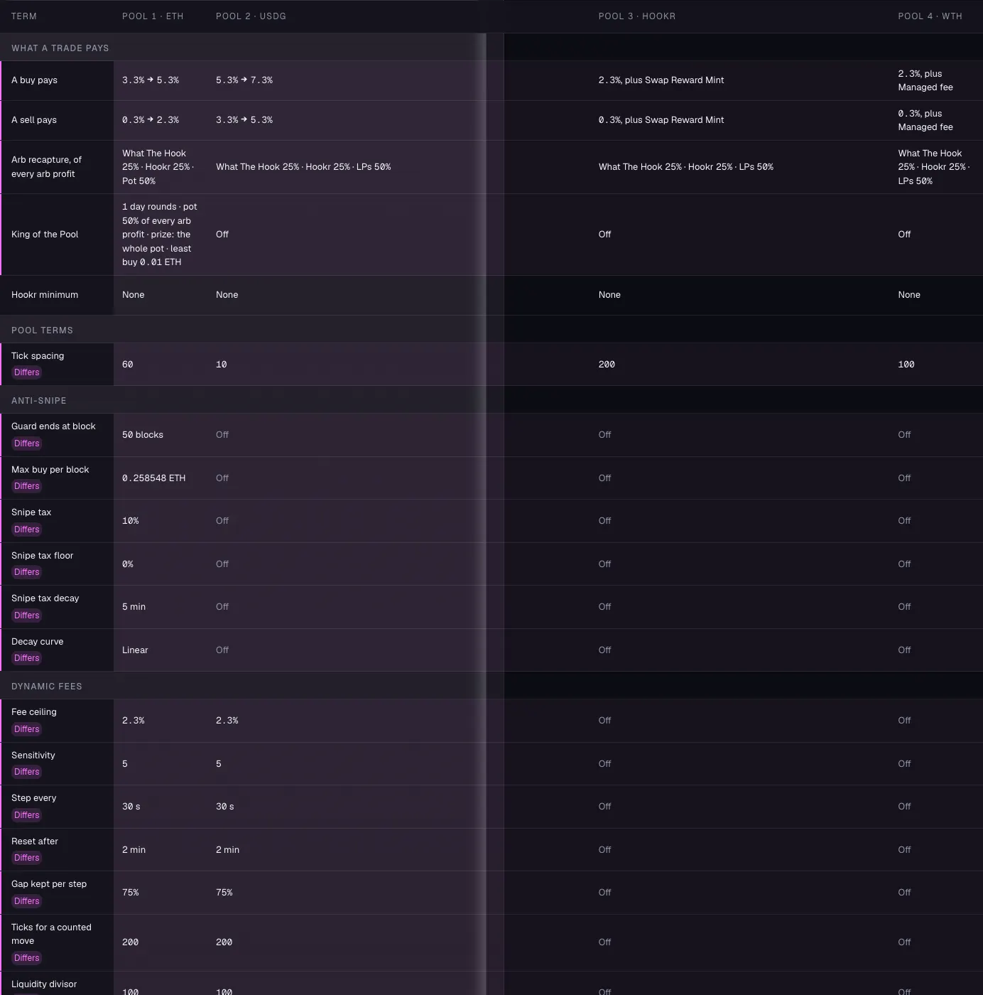Click the POOL 4 · WTH column header
Image resolution: width=983 pixels, height=995 pixels.
(x=930, y=16)
